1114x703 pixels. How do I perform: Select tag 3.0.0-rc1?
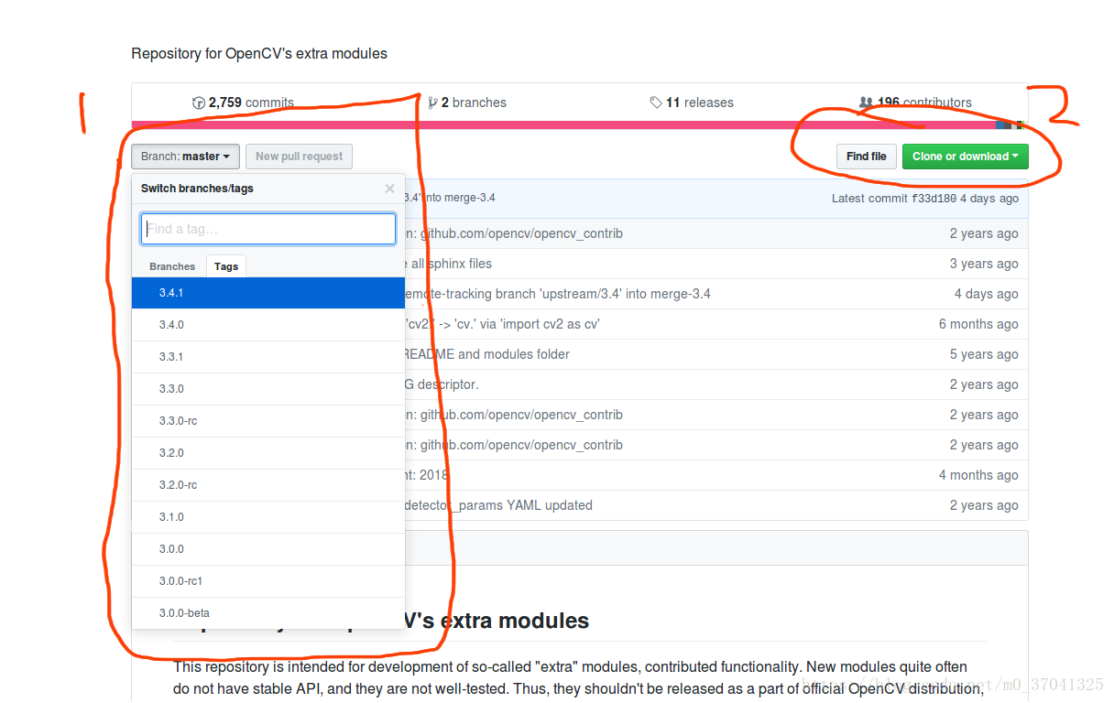coord(268,581)
